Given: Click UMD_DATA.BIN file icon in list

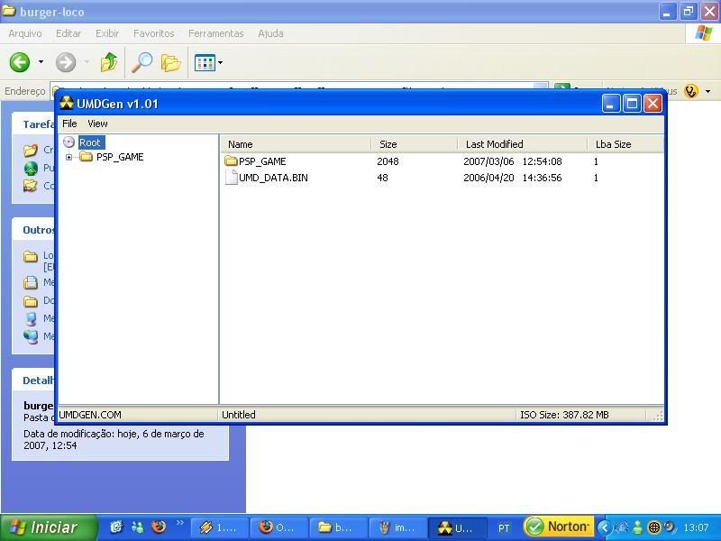Looking at the screenshot, I should click(x=231, y=177).
